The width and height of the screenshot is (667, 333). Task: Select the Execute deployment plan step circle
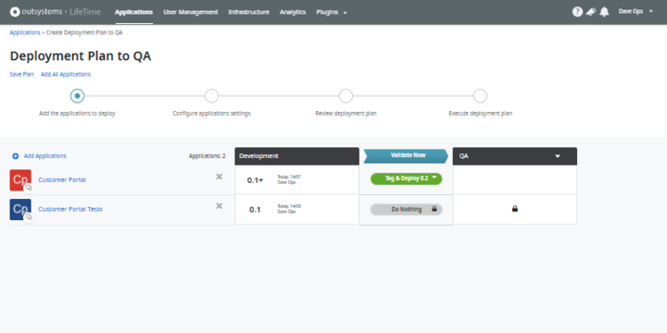[480, 96]
